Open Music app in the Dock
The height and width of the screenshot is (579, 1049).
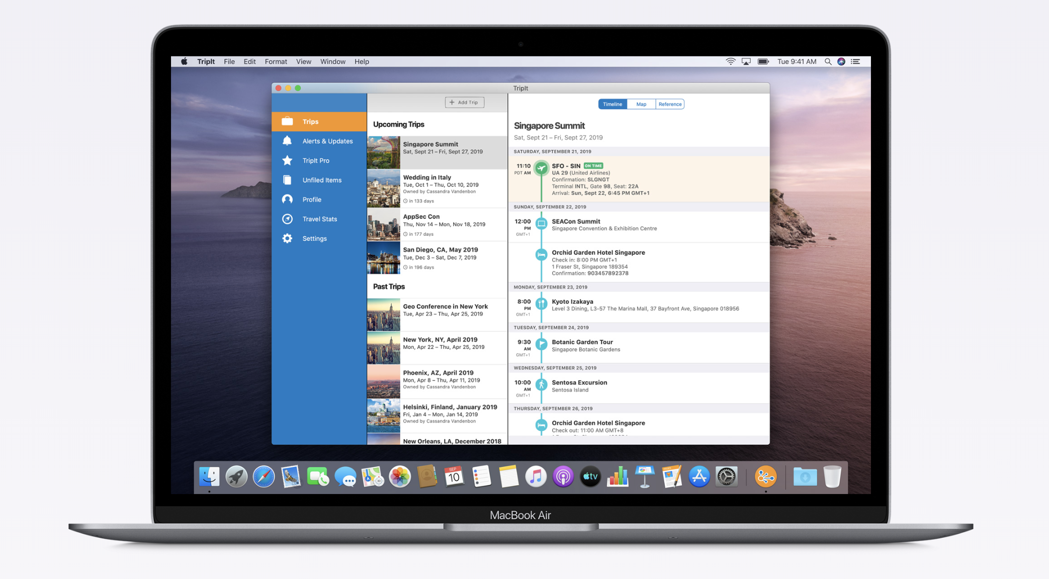point(536,476)
